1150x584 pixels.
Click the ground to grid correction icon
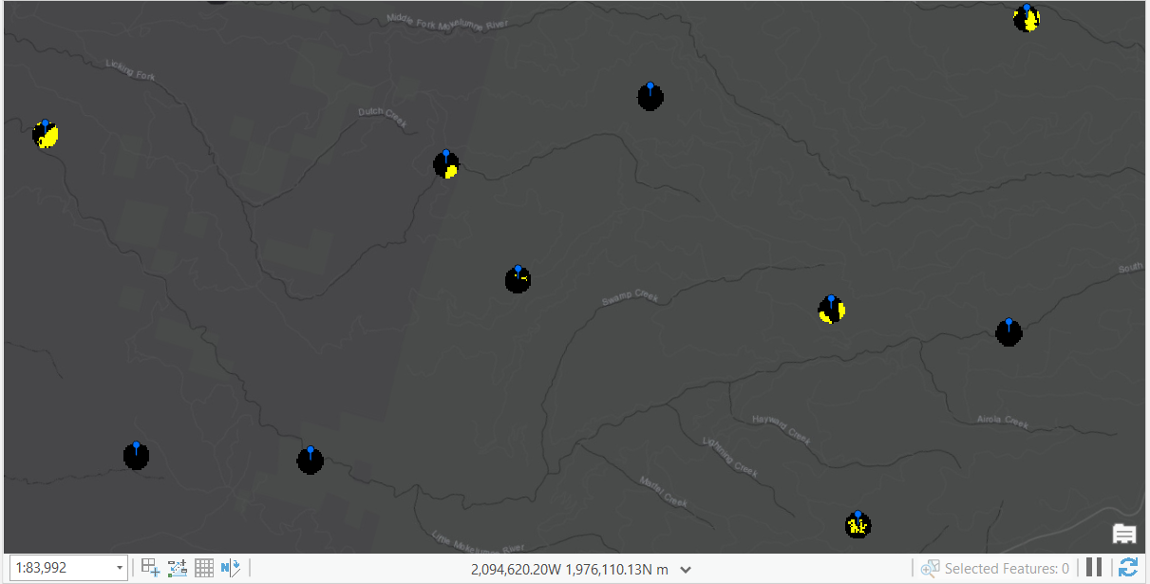231,568
